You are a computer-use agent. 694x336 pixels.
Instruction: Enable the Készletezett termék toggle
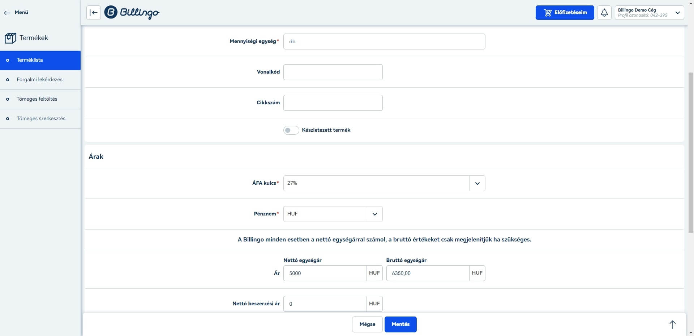[291, 130]
